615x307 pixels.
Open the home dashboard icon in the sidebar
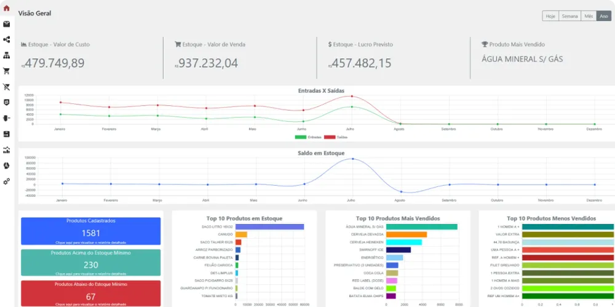[x=6, y=8]
